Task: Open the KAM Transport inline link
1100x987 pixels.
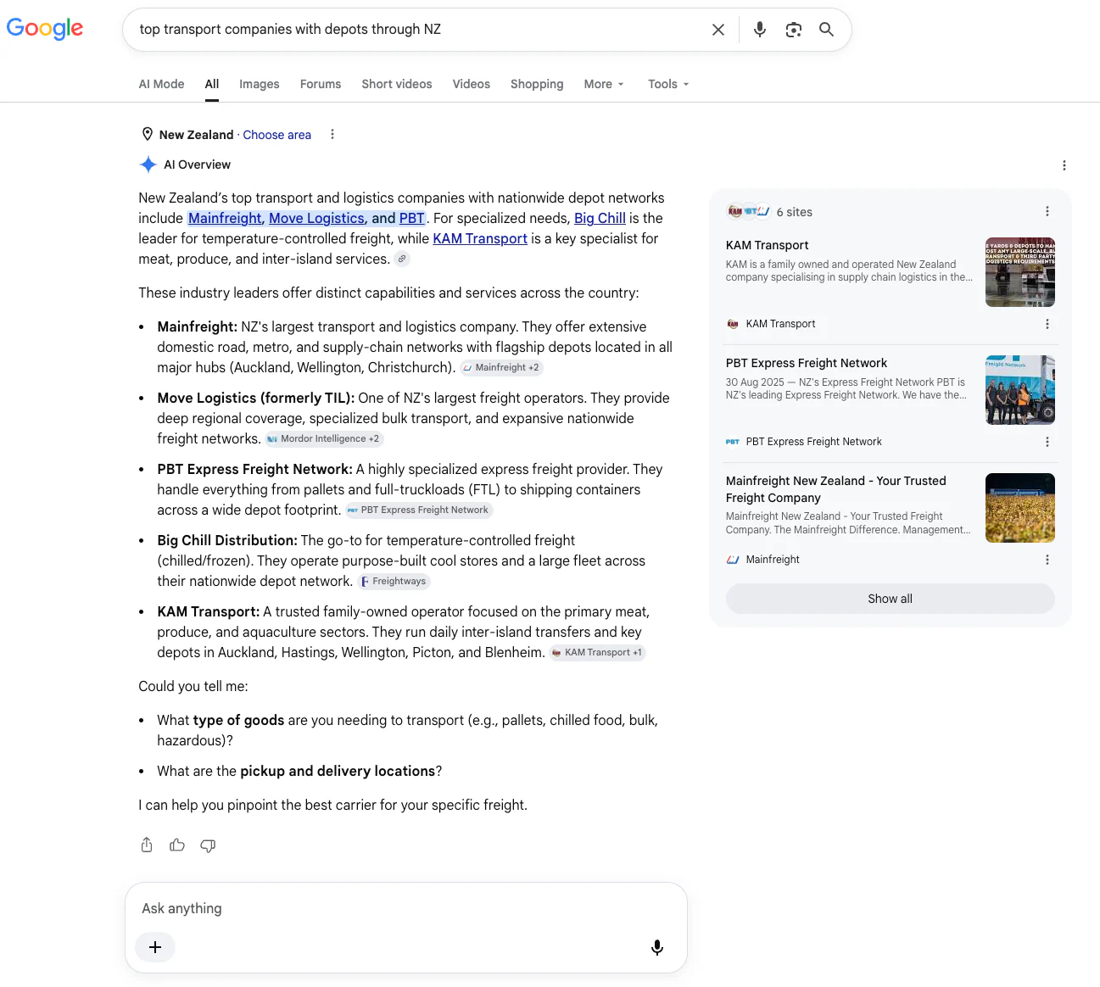Action: [480, 238]
